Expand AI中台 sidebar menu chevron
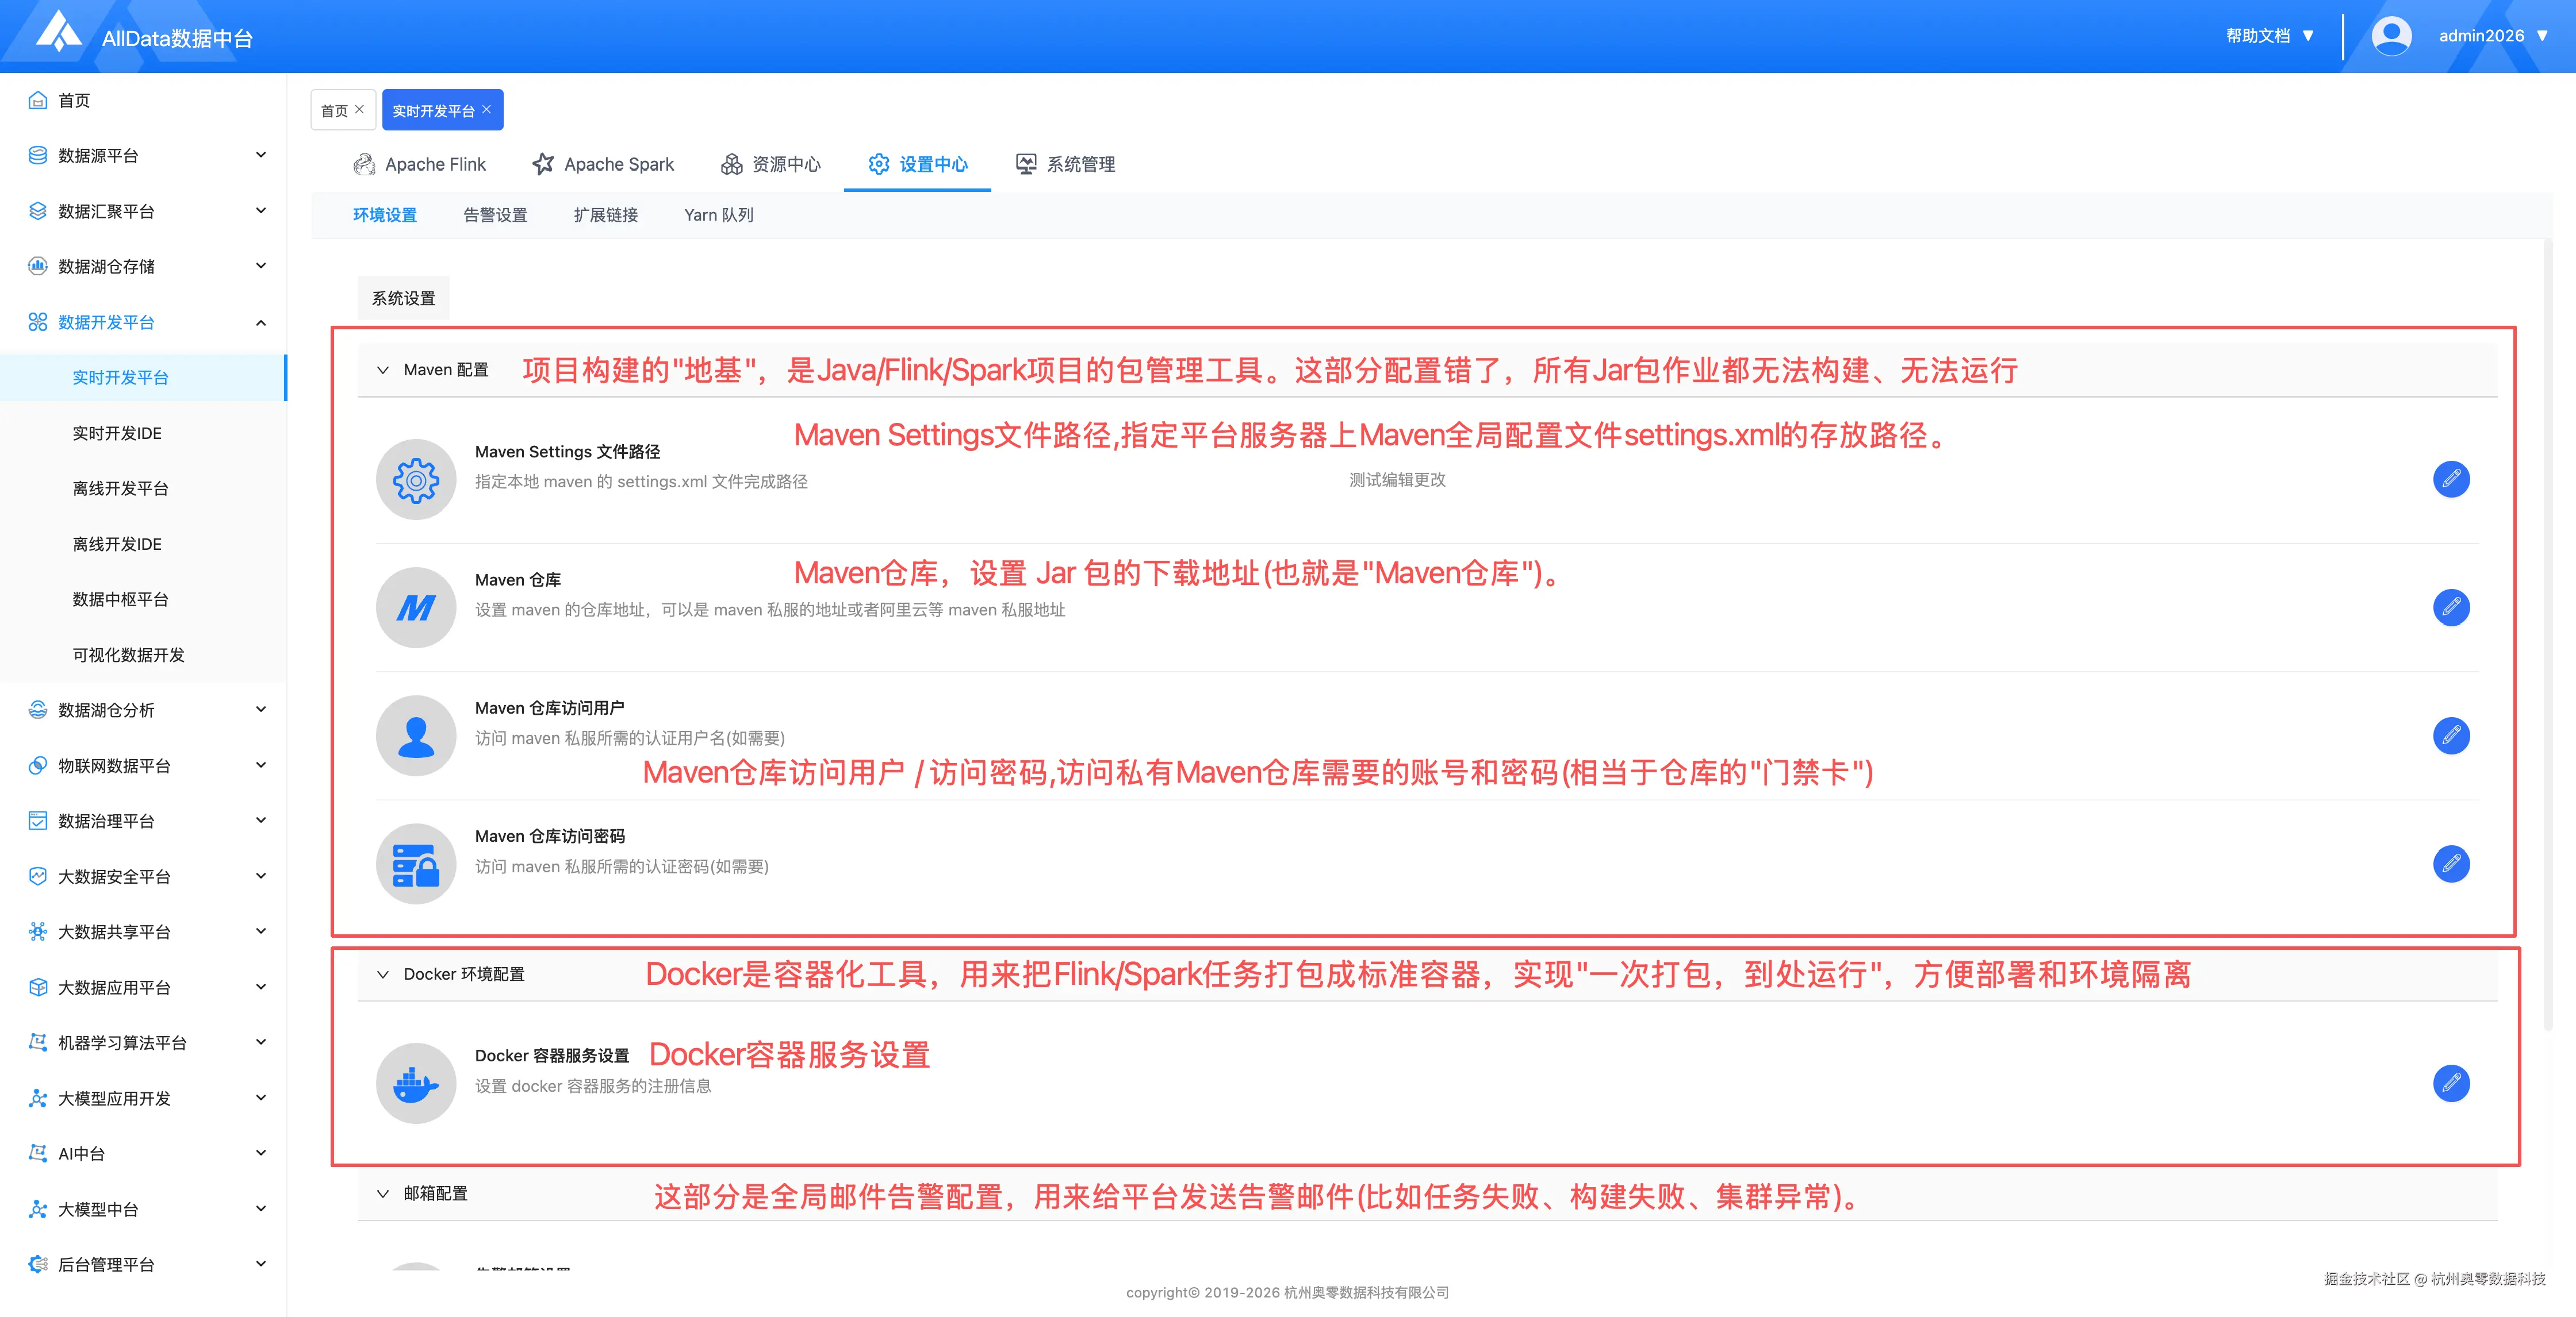 261,1153
